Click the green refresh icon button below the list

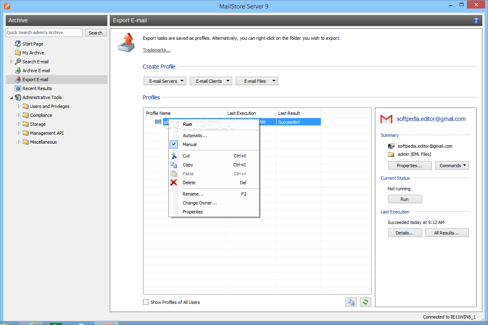click(x=366, y=302)
